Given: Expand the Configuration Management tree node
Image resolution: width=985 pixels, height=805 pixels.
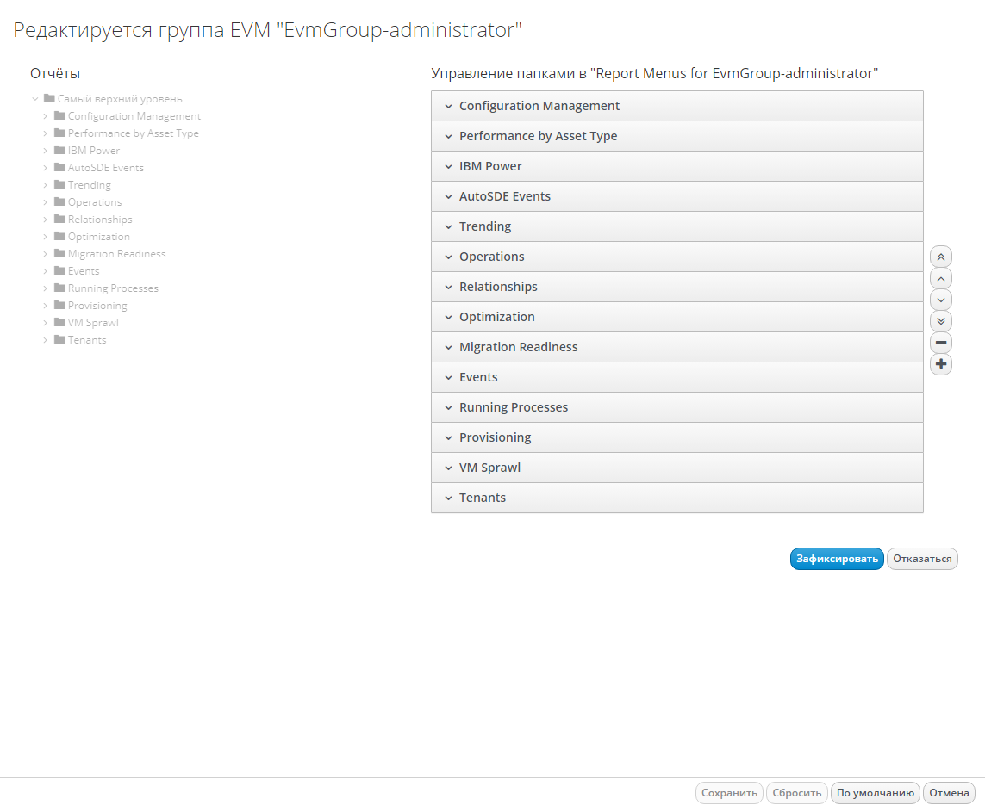Looking at the screenshot, I should tap(46, 116).
